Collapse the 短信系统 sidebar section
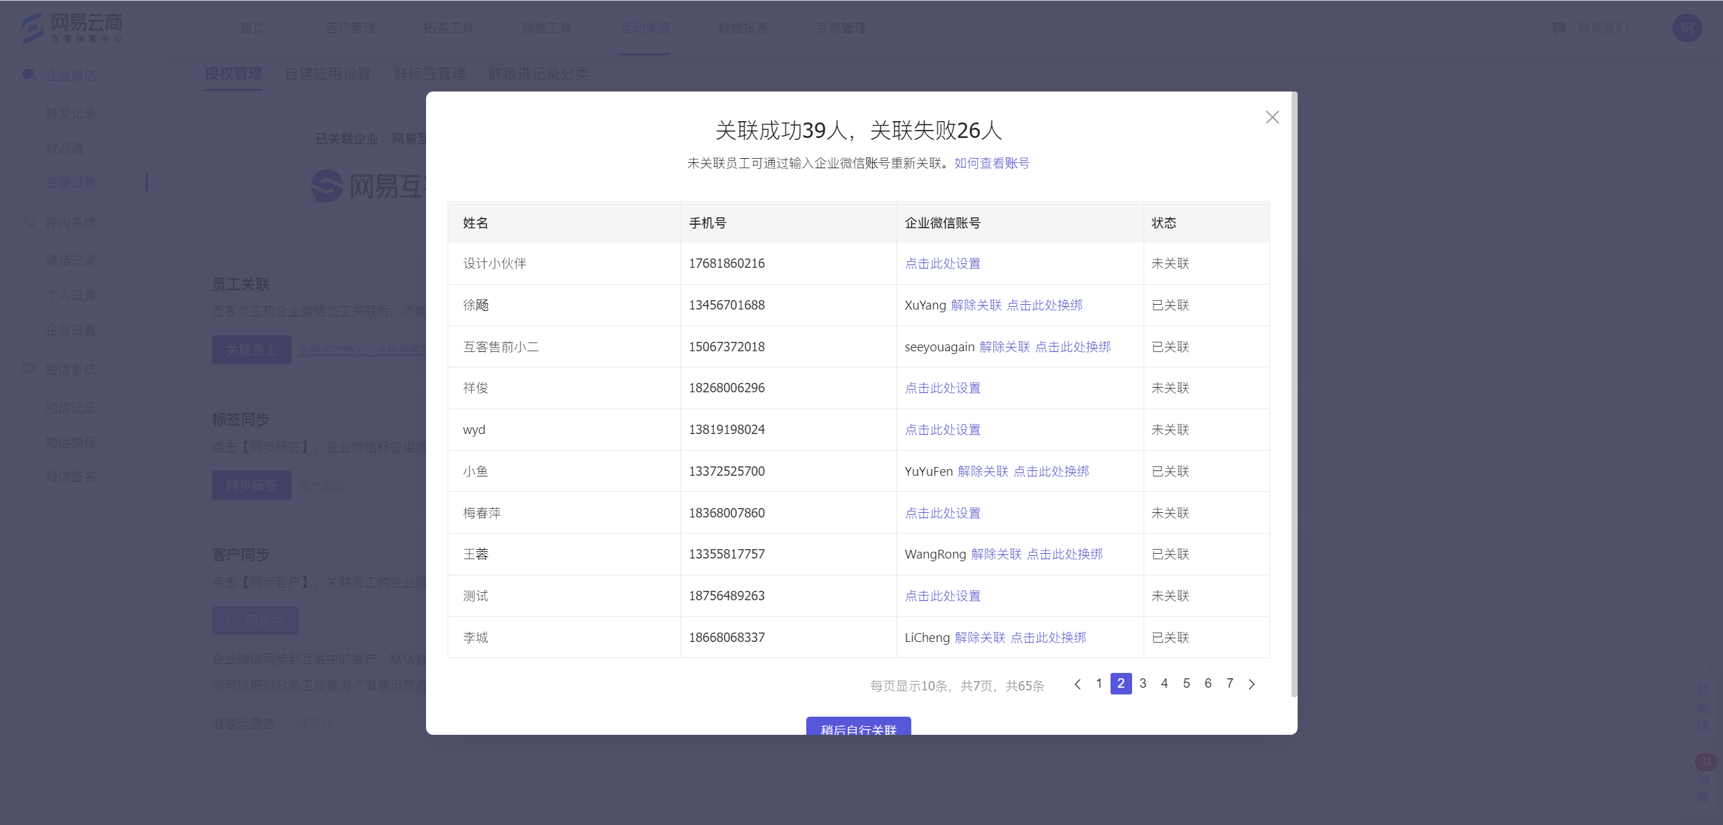Viewport: 1723px width, 825px height. click(x=143, y=369)
